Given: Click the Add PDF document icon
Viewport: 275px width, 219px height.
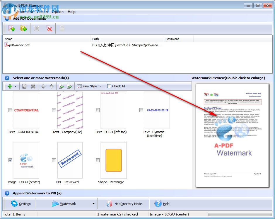Looking at the screenshot, I should (x=12, y=28).
